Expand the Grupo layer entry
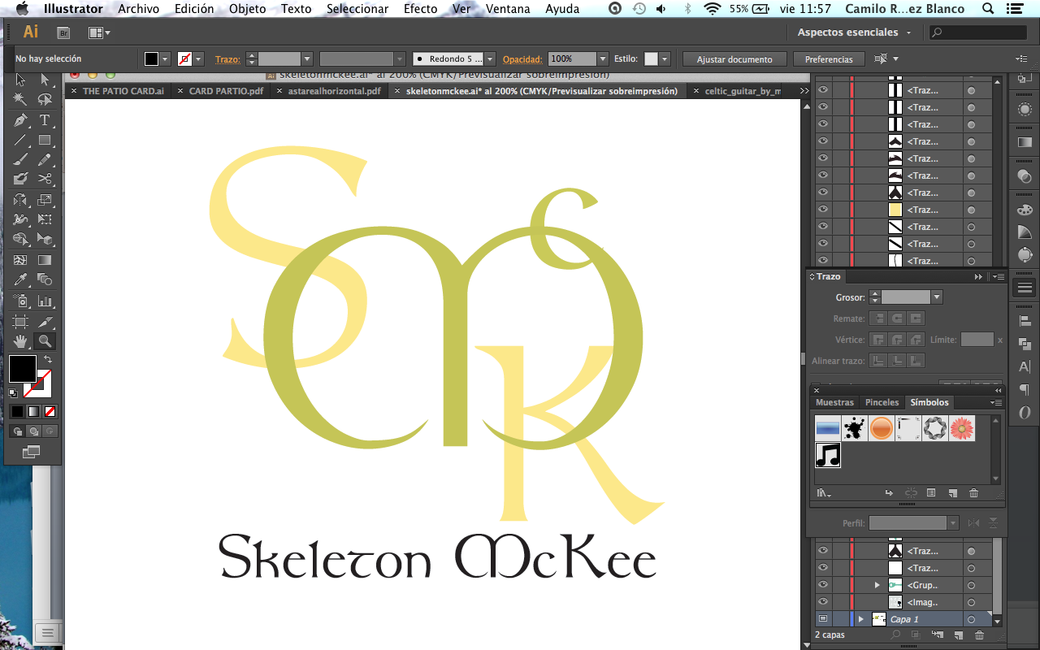Image resolution: width=1040 pixels, height=650 pixels. [x=877, y=585]
